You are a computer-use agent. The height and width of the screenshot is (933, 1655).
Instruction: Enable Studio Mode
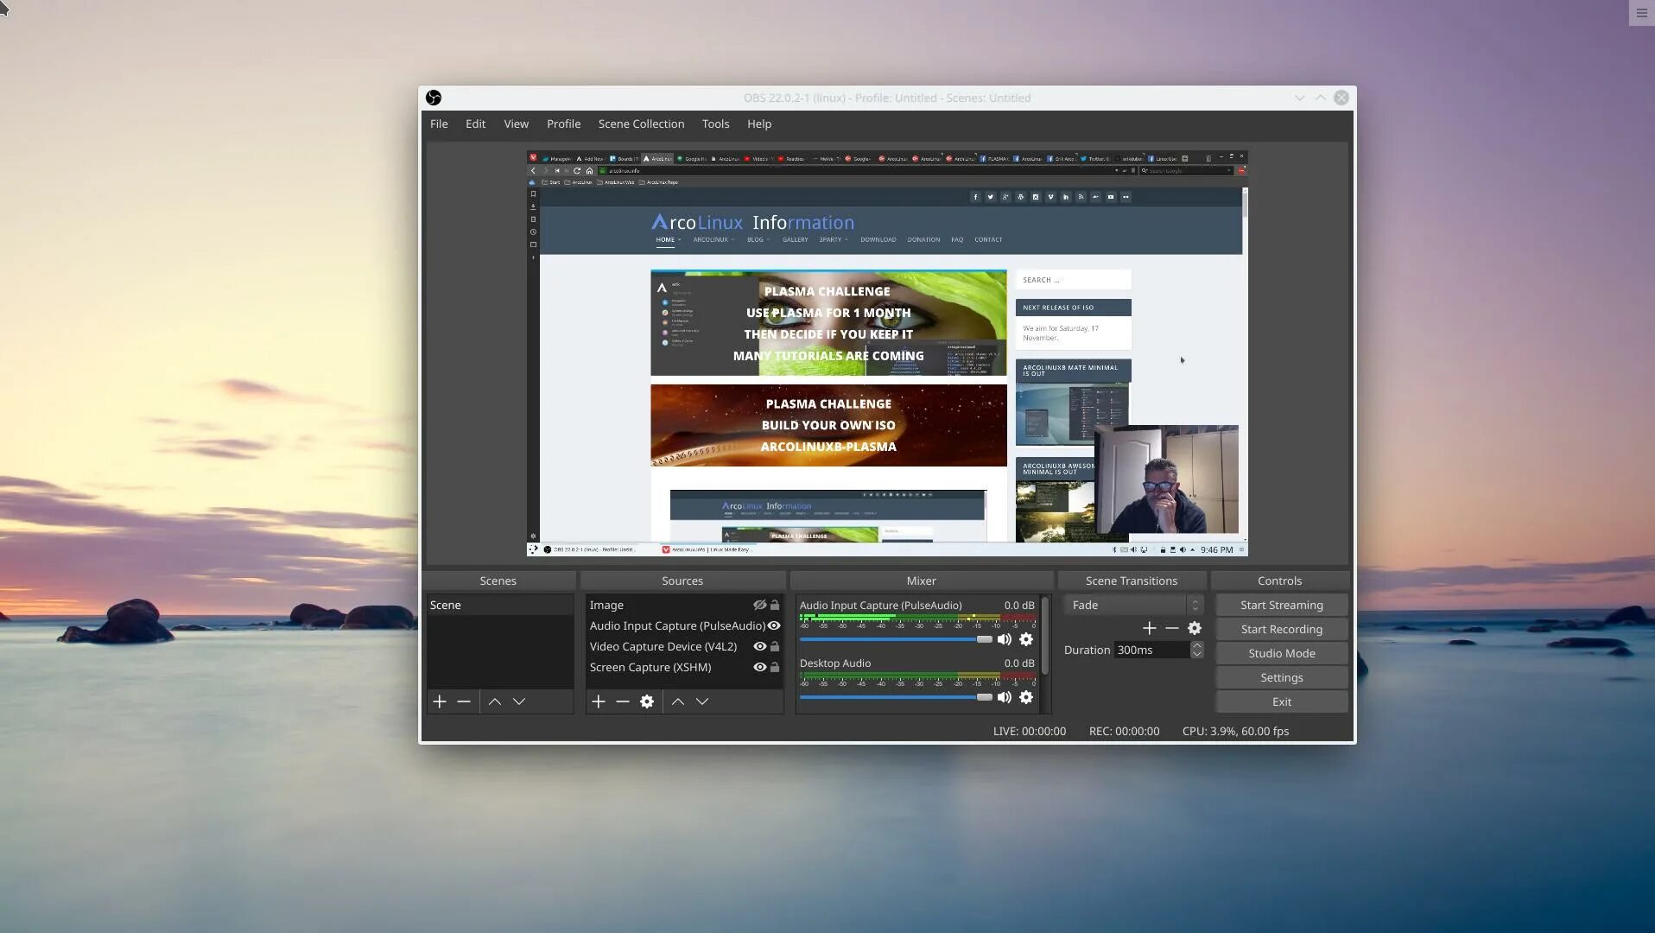1282,653
